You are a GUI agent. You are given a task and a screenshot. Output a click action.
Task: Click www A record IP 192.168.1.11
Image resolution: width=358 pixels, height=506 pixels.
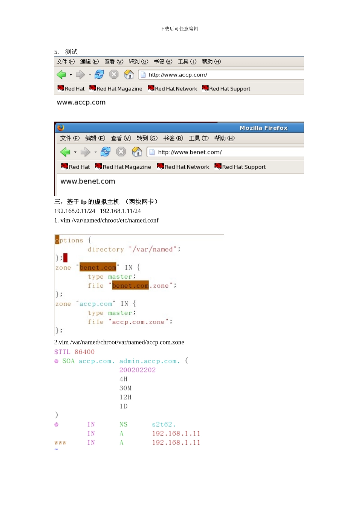[176, 442]
